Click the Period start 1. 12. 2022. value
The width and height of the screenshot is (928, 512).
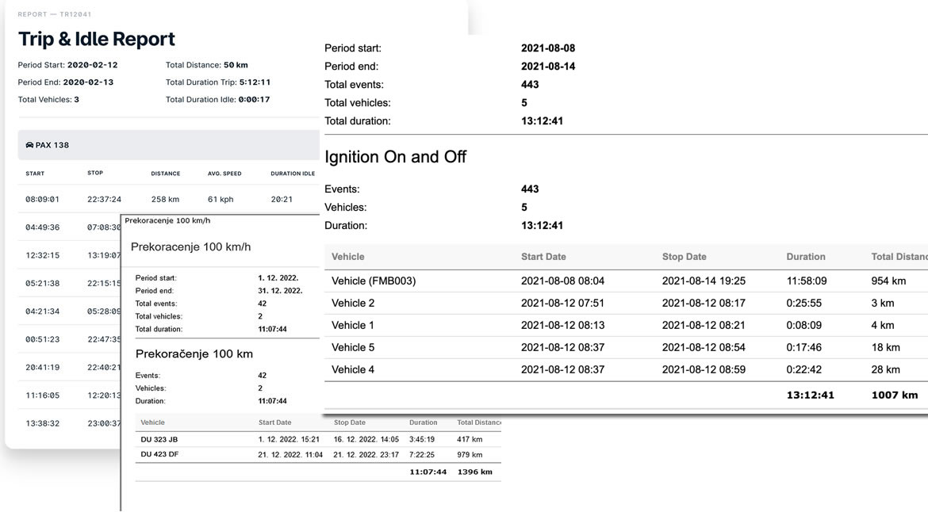coord(278,278)
